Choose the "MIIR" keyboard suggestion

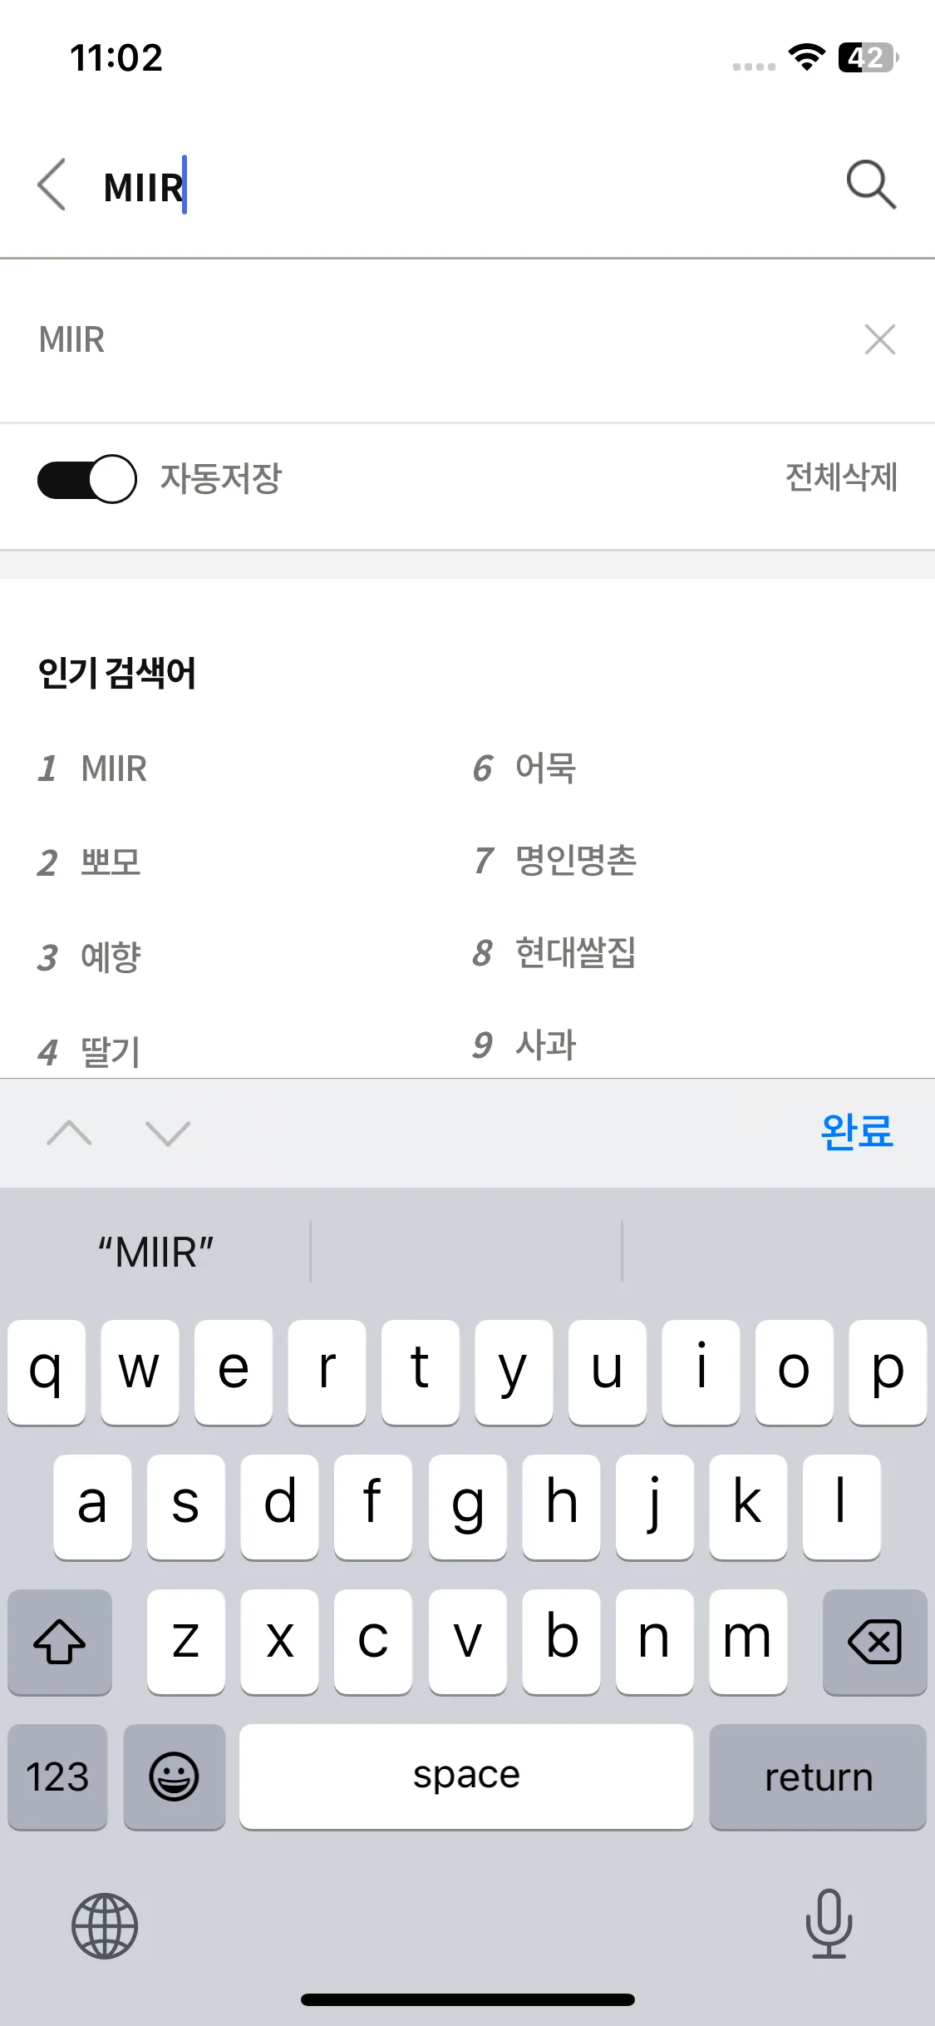coord(156,1253)
